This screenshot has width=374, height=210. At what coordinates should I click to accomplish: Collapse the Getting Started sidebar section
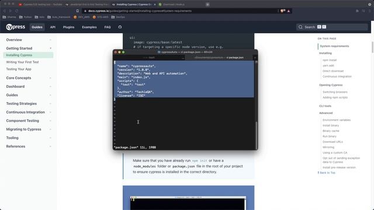pyautogui.click(x=29, y=48)
